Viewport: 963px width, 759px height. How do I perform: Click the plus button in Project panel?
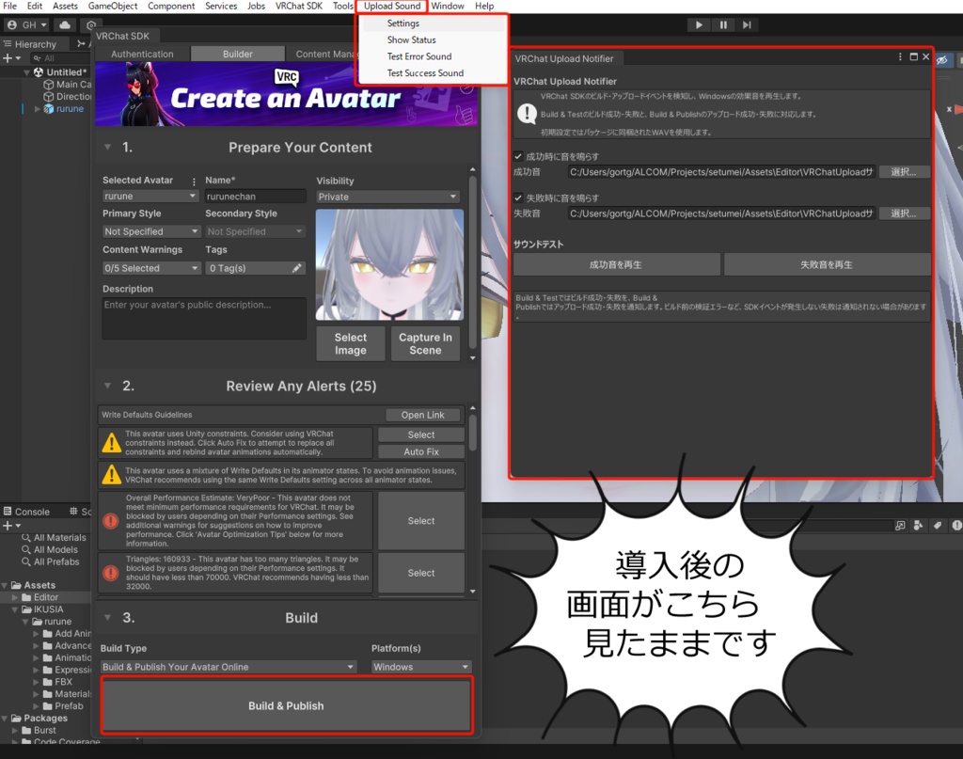click(8, 526)
